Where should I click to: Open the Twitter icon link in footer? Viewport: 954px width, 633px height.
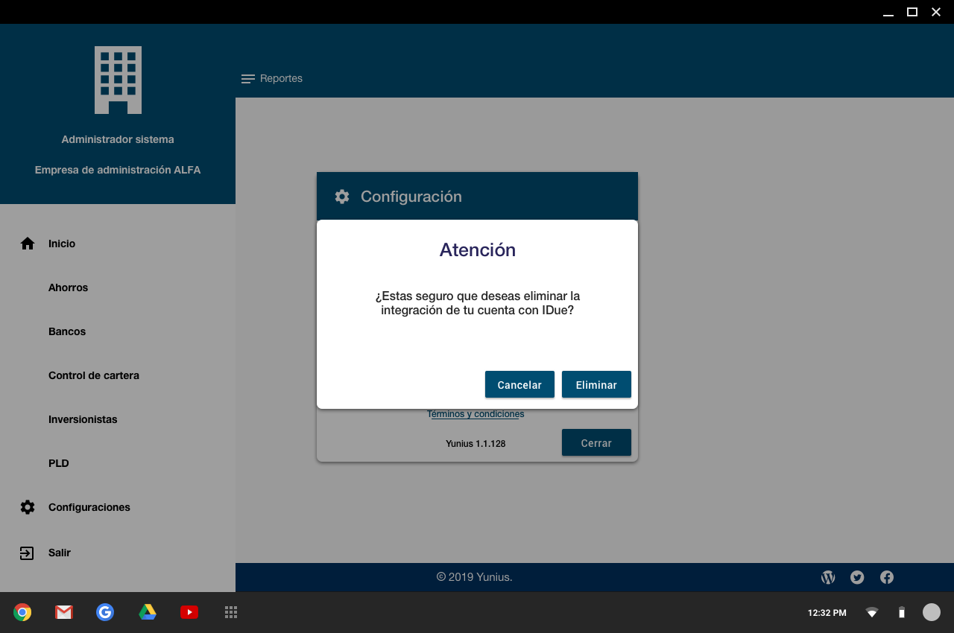(x=857, y=577)
